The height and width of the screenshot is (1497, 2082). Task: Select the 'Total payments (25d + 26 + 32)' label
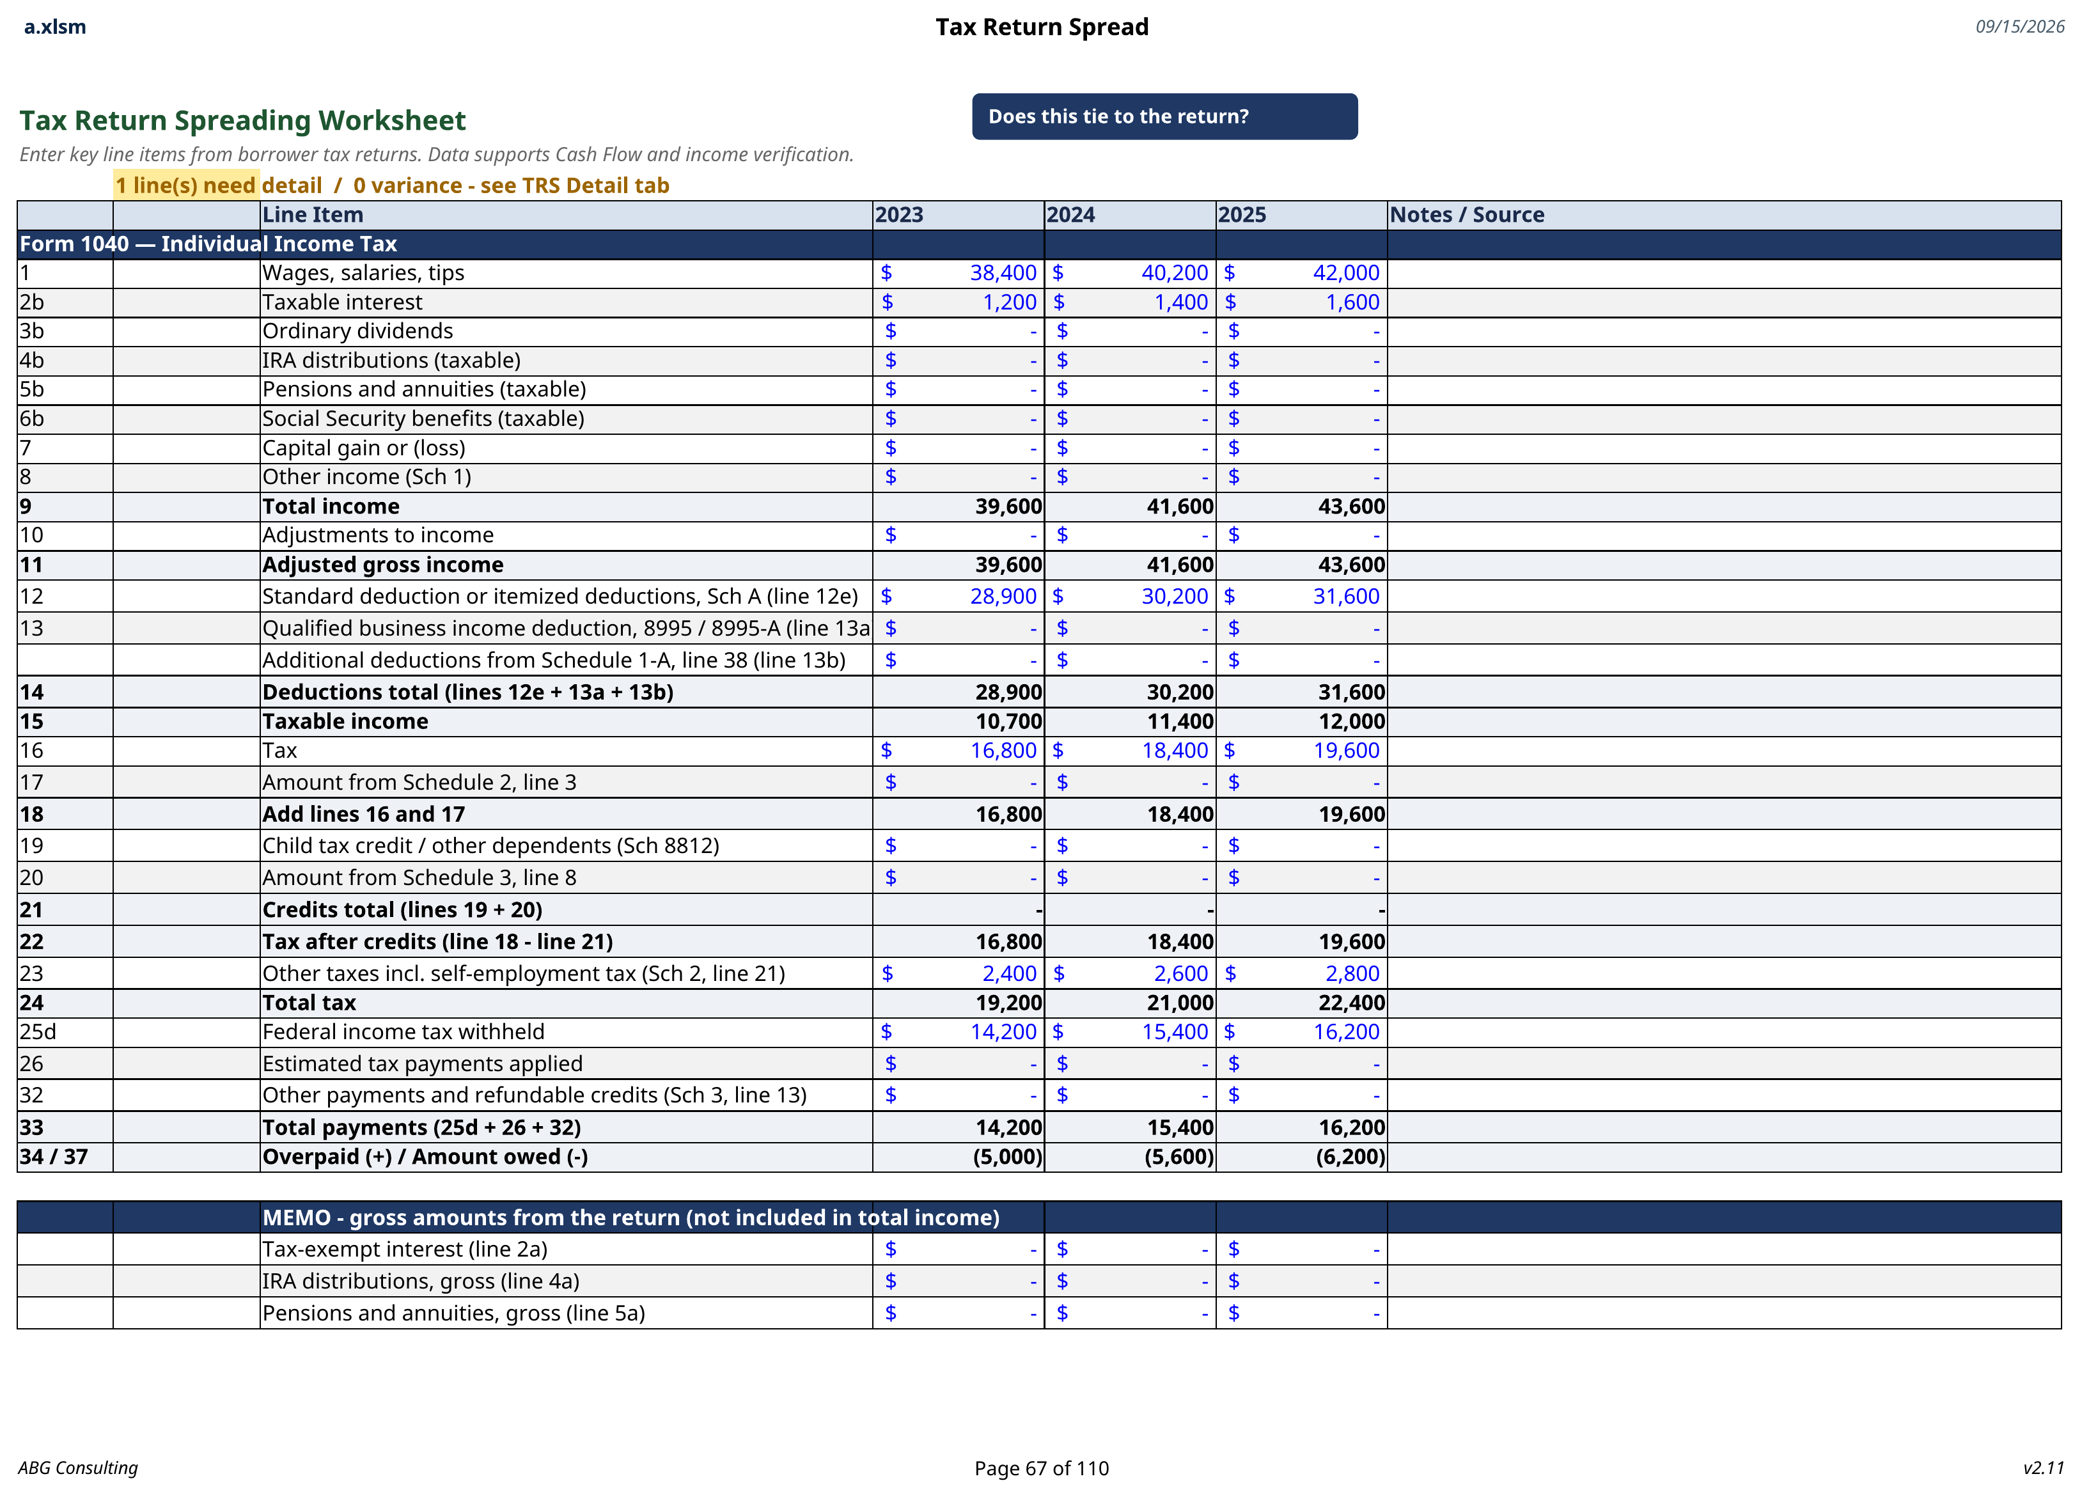tap(421, 1128)
